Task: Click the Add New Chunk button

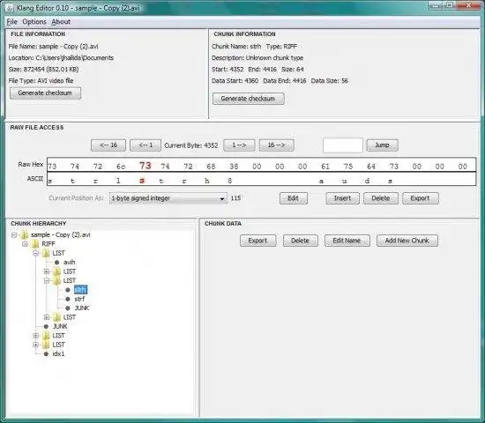Action: [407, 241]
